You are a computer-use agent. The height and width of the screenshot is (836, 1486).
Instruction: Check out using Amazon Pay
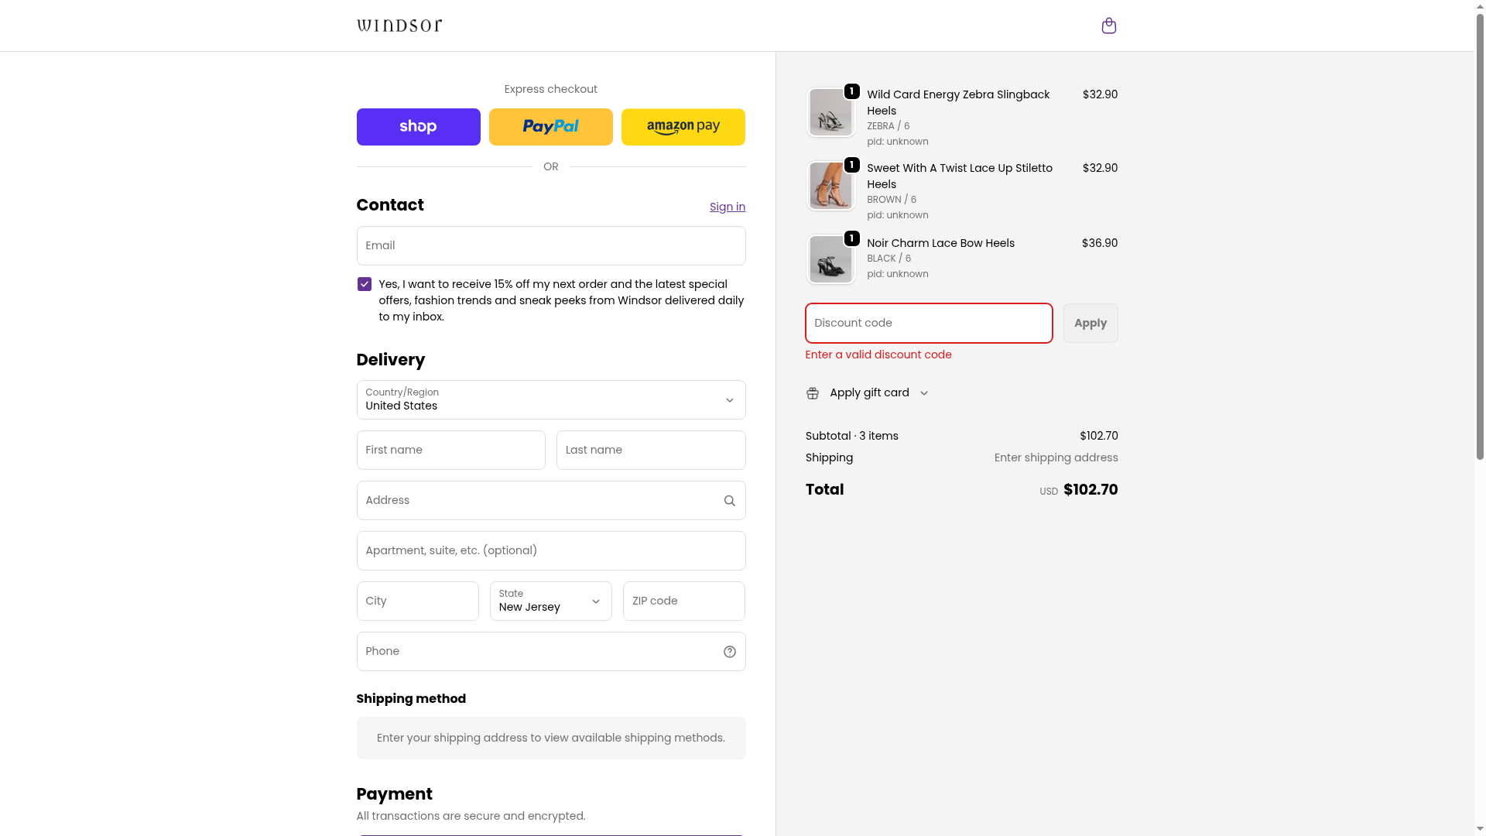pos(683,127)
